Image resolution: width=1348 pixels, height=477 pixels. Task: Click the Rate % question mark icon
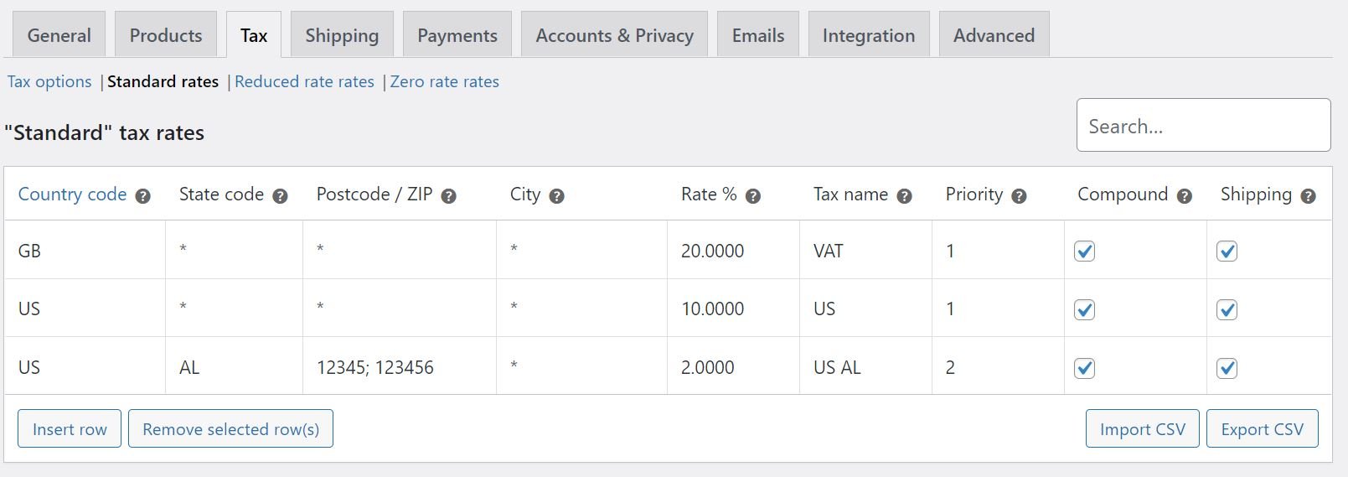[752, 196]
